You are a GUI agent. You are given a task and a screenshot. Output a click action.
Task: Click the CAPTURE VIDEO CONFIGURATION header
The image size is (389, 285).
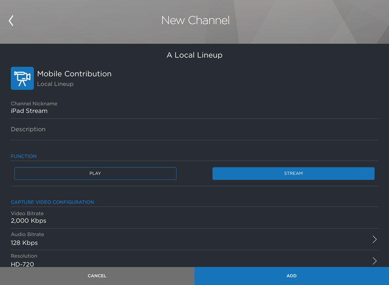(52, 202)
